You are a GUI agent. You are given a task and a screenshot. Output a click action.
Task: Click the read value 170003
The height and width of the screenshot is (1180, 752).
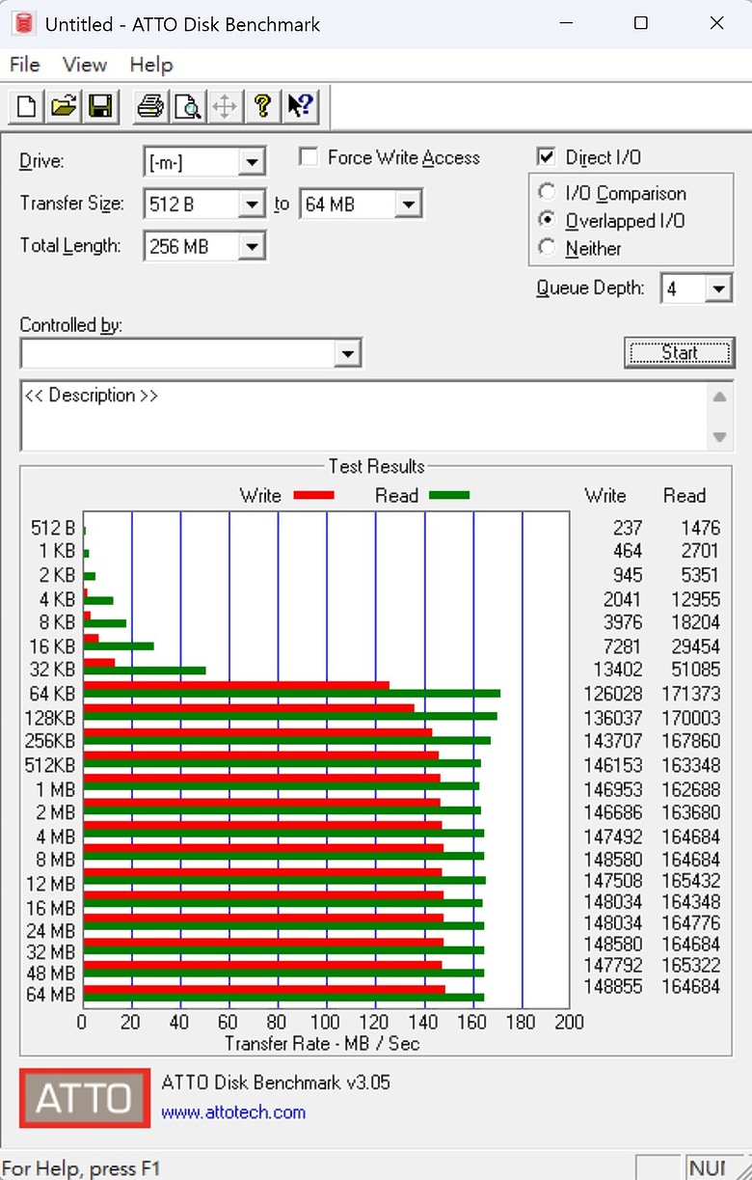tap(691, 718)
